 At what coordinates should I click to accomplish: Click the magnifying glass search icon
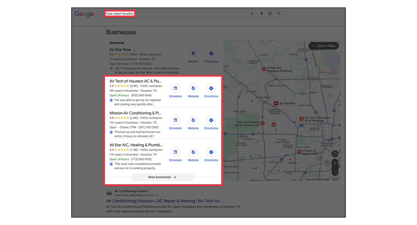click(279, 14)
